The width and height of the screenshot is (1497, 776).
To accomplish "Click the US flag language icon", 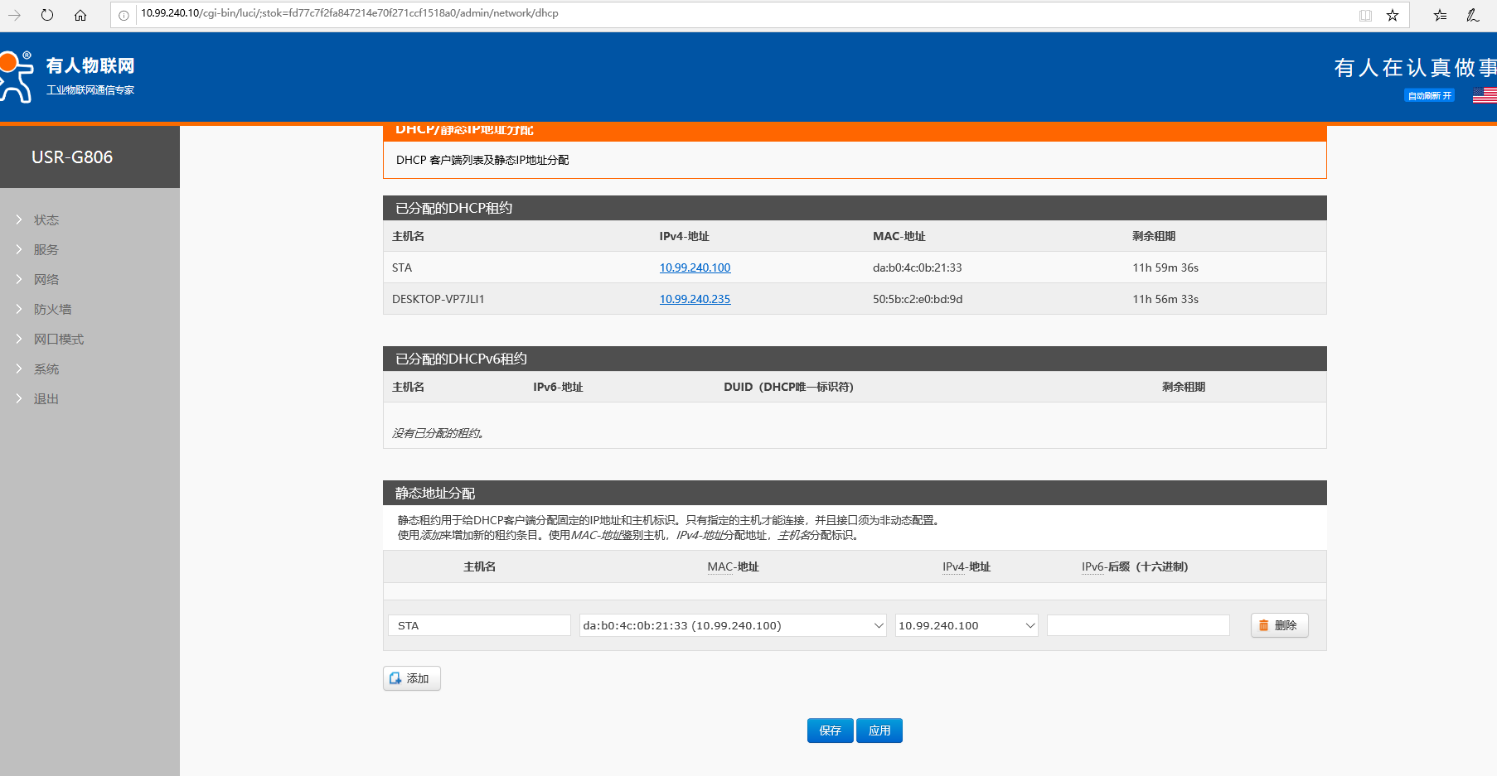I will tap(1484, 96).
